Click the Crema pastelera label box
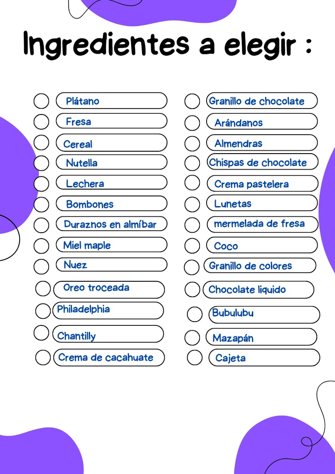 (262, 184)
